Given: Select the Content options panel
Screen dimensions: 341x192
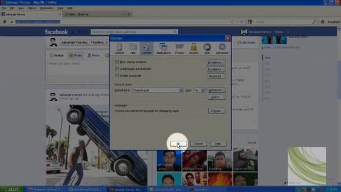Looking at the screenshot, I should [x=147, y=49].
